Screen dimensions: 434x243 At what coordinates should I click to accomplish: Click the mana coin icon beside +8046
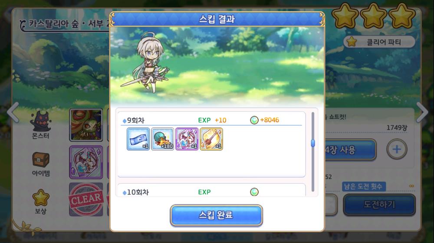(254, 120)
